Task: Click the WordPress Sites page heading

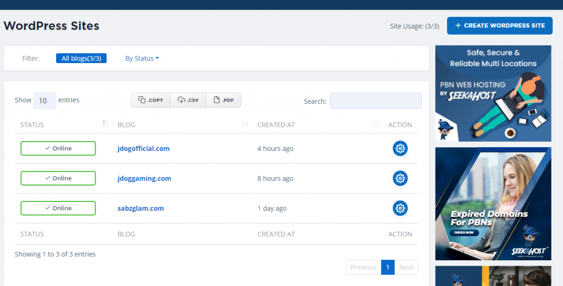Action: [51, 26]
